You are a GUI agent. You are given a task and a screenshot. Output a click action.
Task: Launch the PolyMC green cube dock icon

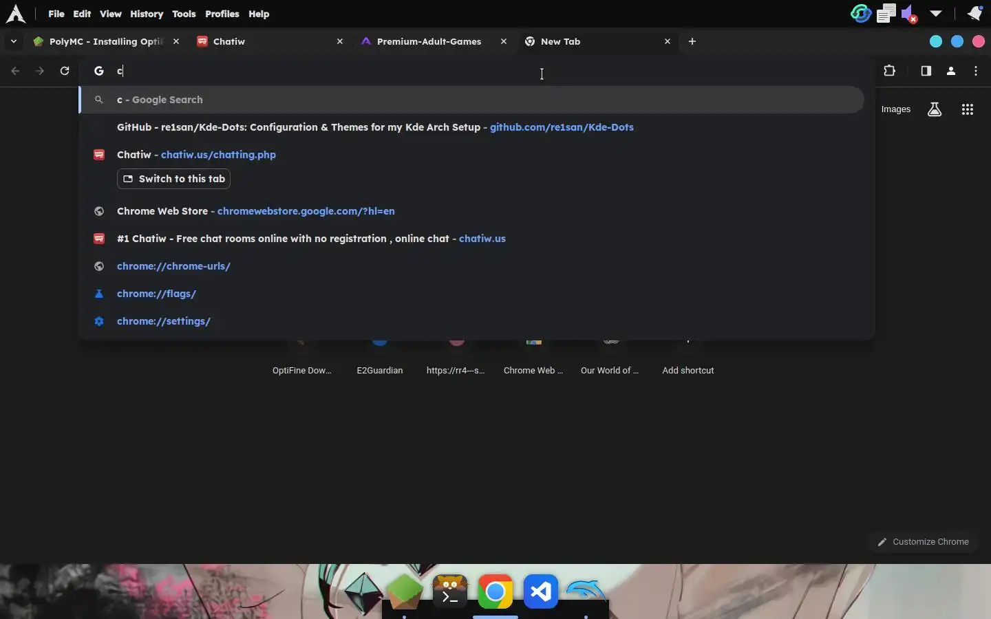pyautogui.click(x=405, y=592)
